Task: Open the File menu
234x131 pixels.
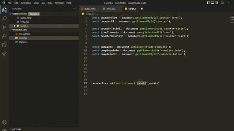Action: point(10,3)
